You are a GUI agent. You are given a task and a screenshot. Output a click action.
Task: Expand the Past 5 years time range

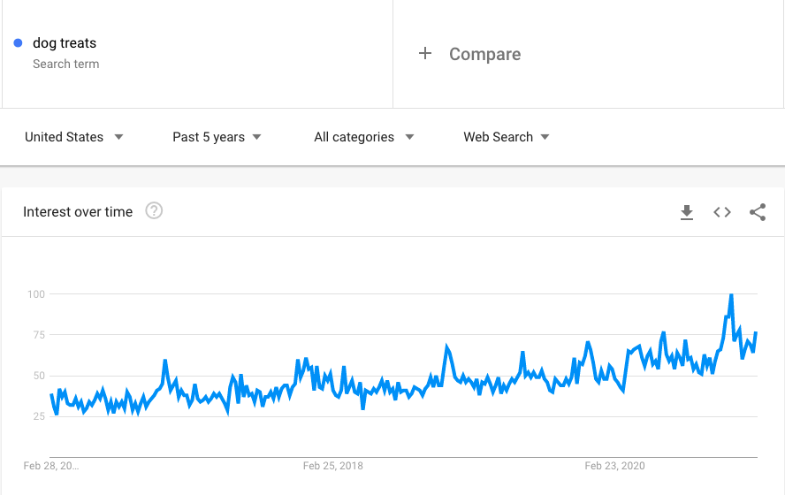217,137
